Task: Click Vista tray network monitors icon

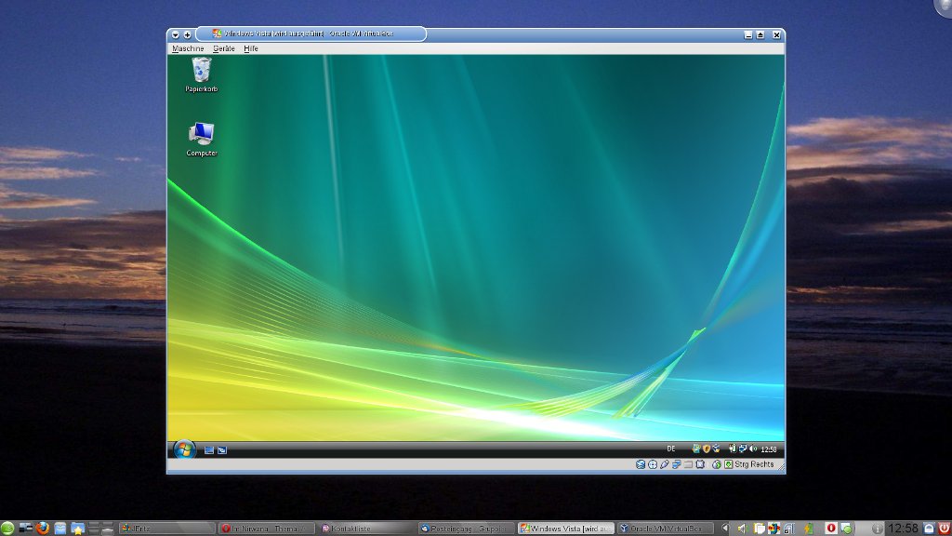Action: 743,449
